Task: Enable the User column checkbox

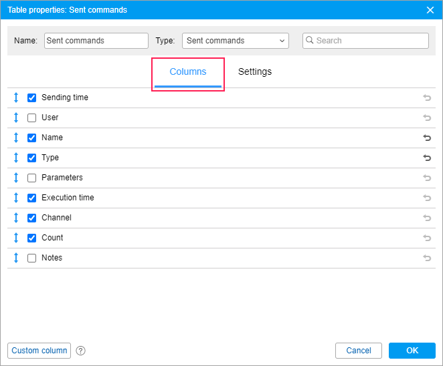Action: pyautogui.click(x=31, y=118)
